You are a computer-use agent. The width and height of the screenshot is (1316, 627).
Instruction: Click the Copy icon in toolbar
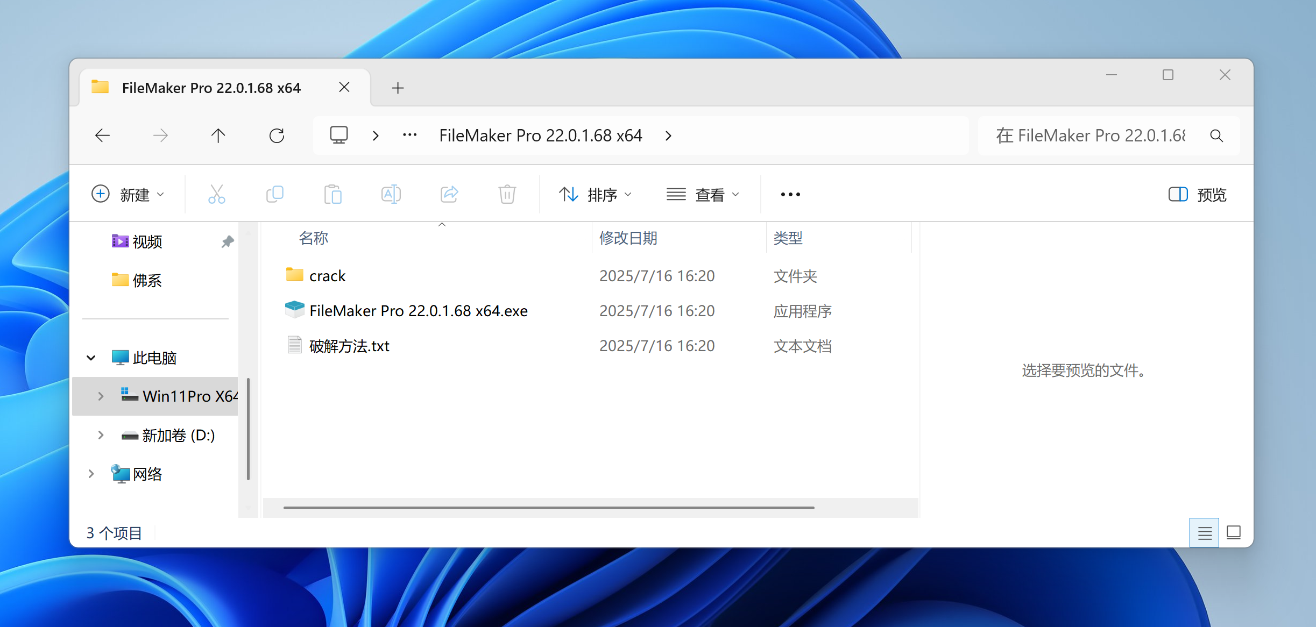pos(275,194)
